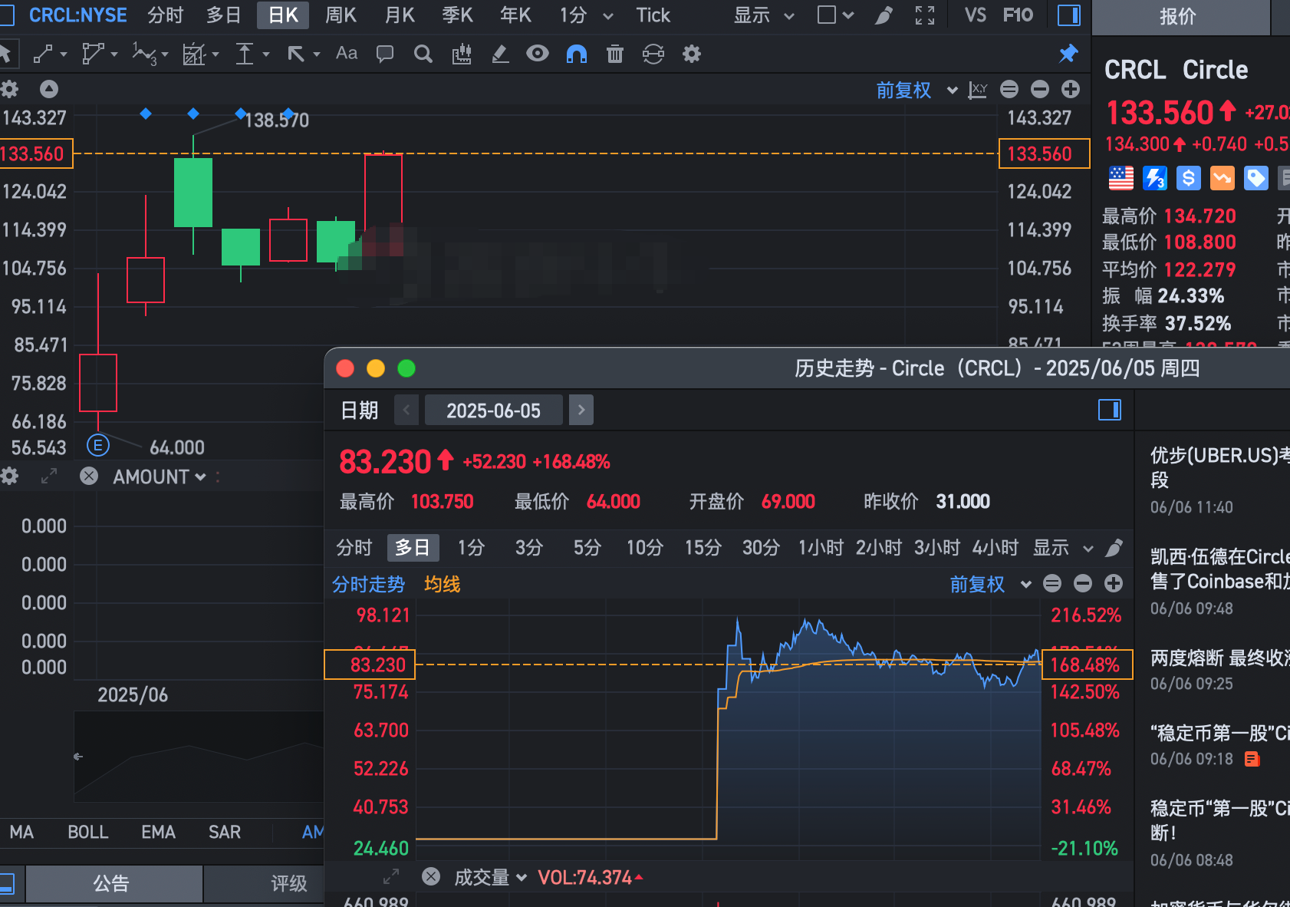Enter fullscreen chart mode

[x=925, y=15]
